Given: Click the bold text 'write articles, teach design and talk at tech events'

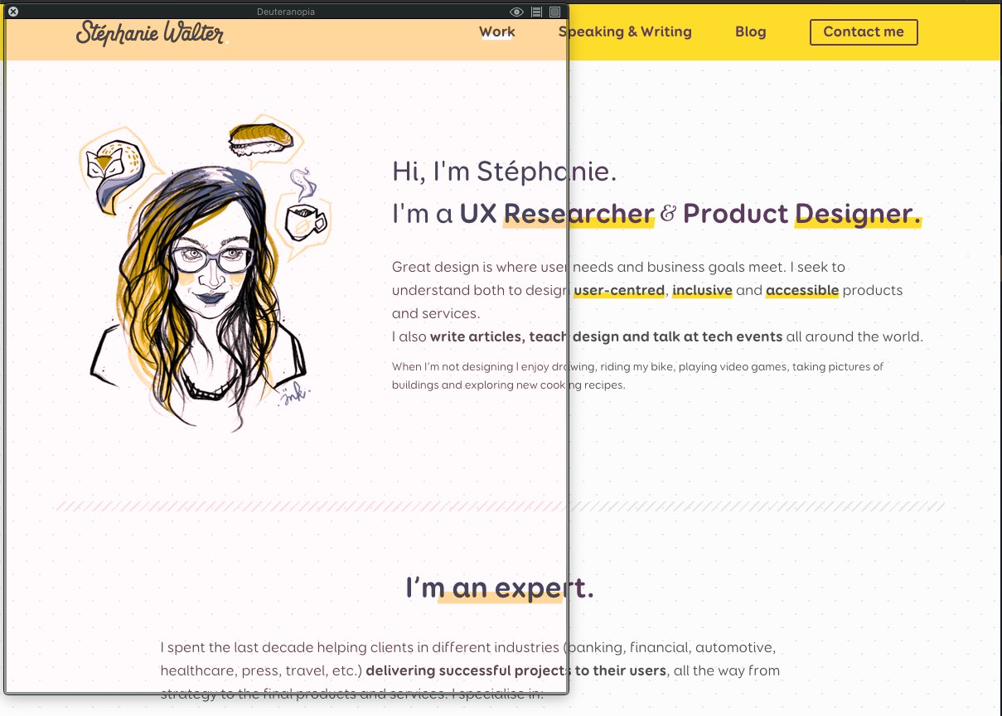Looking at the screenshot, I should [x=606, y=336].
